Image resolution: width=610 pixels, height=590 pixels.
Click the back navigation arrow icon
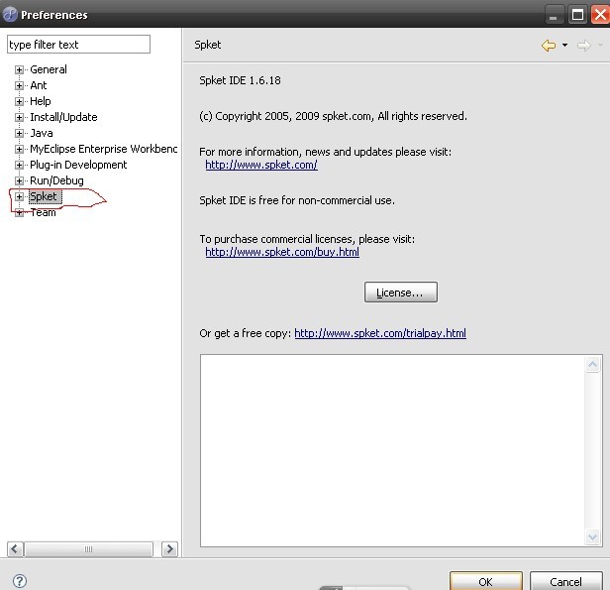(x=549, y=46)
